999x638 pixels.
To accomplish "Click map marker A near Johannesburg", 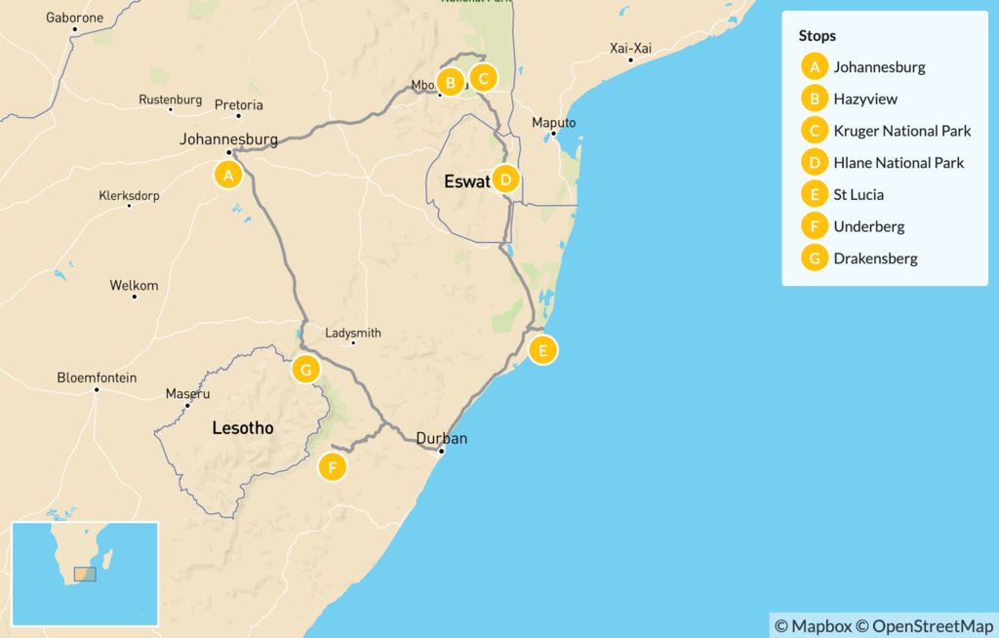I will coord(228,176).
